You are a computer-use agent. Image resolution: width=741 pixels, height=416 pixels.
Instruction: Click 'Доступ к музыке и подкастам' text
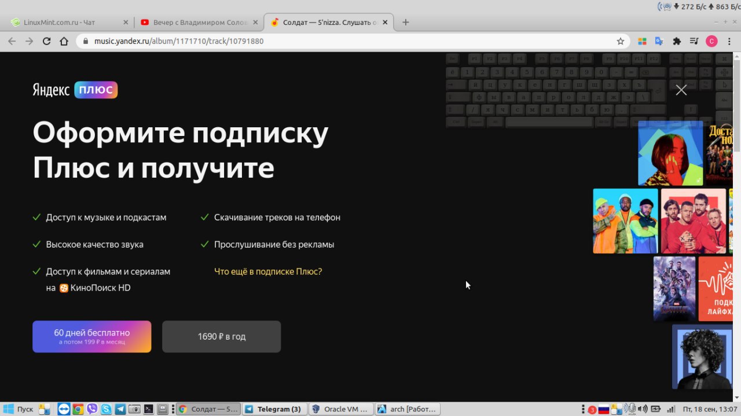point(107,218)
